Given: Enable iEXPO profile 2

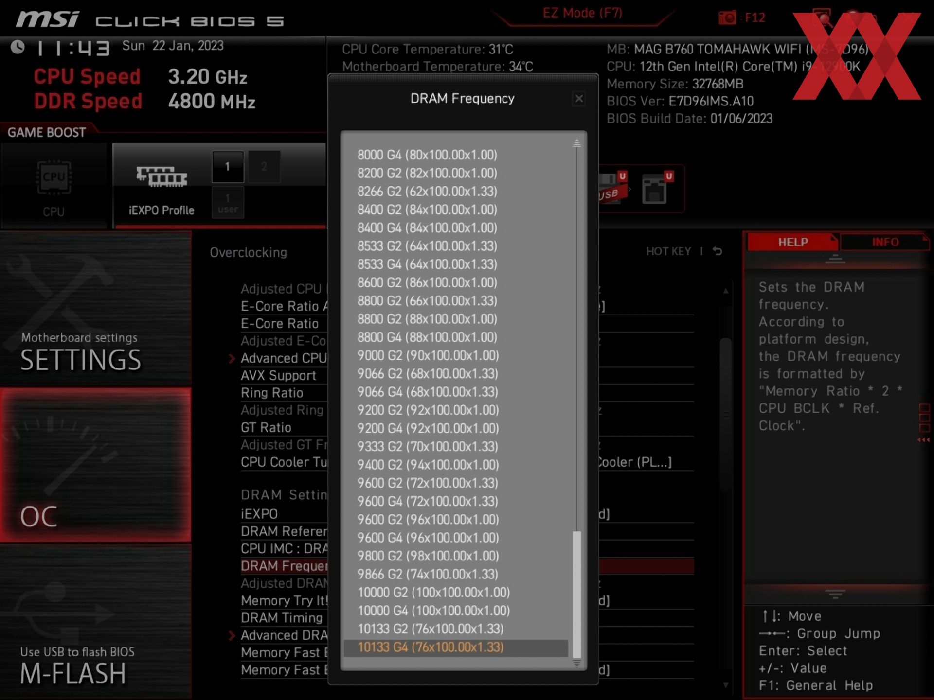Looking at the screenshot, I should 264,167.
